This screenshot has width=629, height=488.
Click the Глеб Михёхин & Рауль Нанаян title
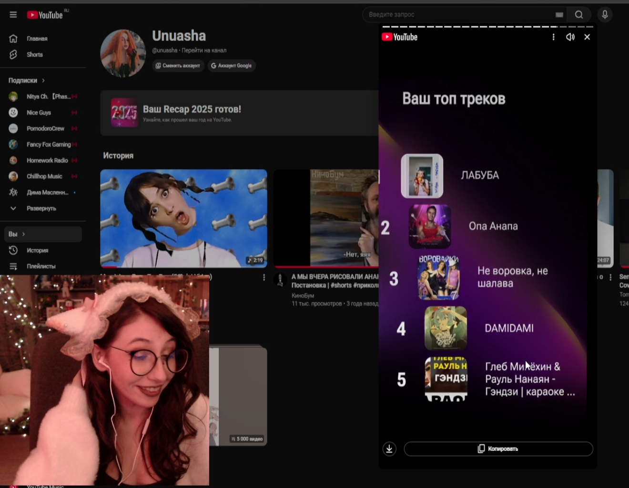[x=530, y=379]
